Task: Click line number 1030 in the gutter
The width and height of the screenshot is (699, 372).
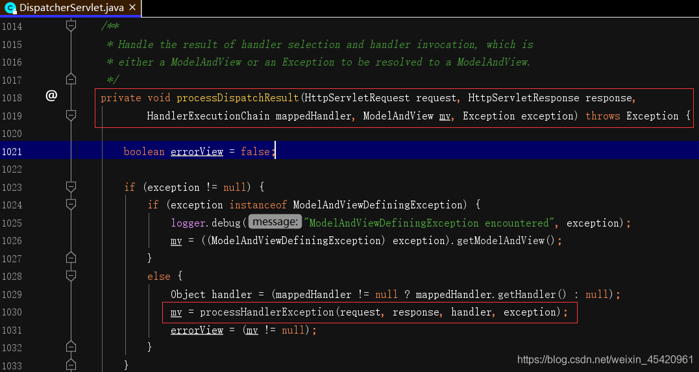Action: coord(12,312)
